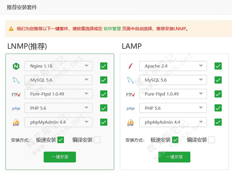
Task: Click the MySQL dolphin icon in LAMP
Action: pyautogui.click(x=130, y=80)
